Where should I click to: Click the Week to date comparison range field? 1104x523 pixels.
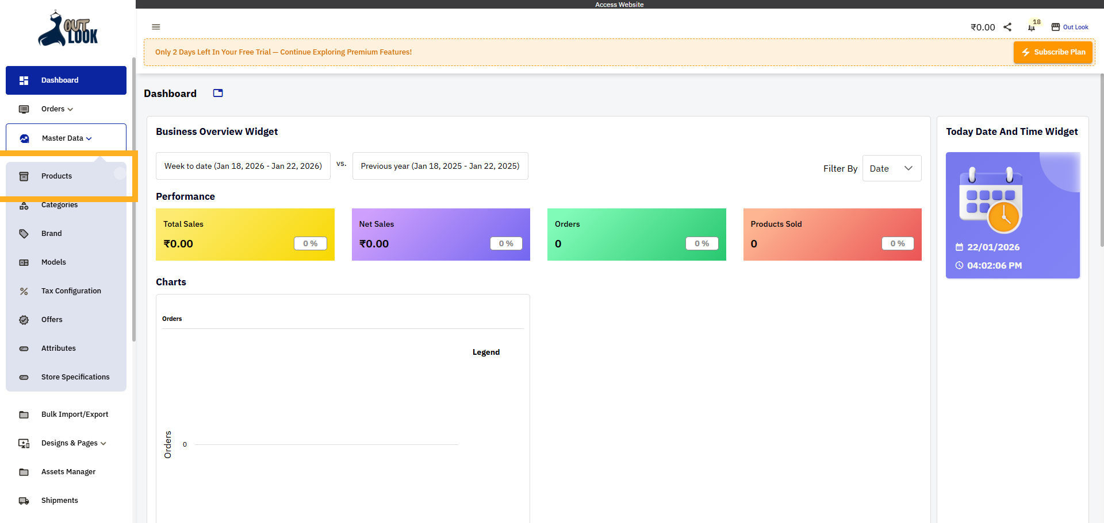[x=243, y=166]
